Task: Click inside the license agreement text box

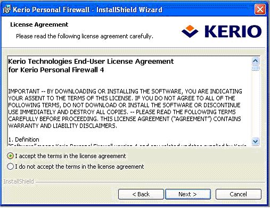Action: 129,101
